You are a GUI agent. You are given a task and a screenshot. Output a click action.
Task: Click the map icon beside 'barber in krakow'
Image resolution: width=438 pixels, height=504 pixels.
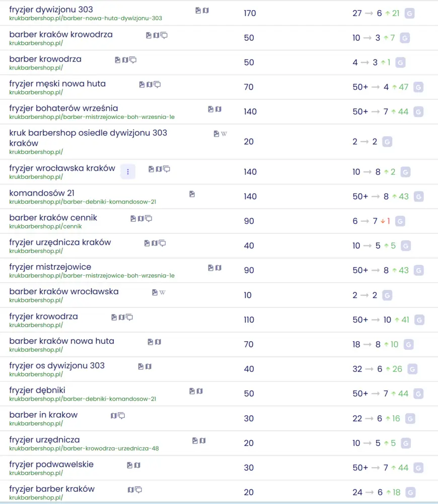(114, 416)
